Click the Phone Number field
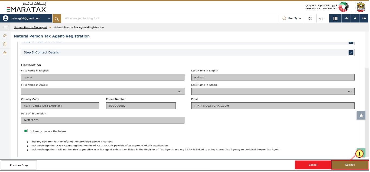Screen dimensions: 370x172 coord(141,106)
